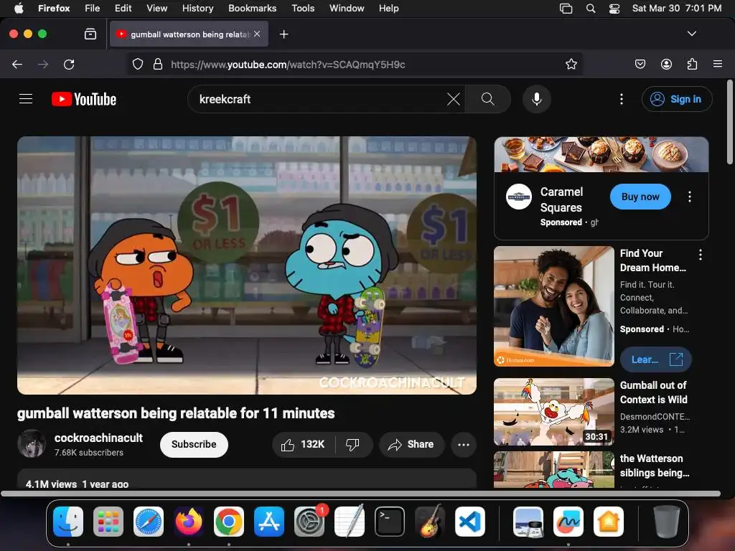The image size is (735, 551).
Task: Open System Settings from the Dock
Action: click(309, 521)
